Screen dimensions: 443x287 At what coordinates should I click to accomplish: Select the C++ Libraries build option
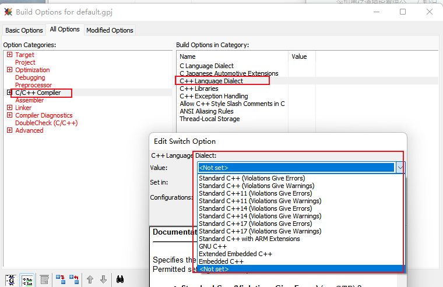[x=199, y=88]
